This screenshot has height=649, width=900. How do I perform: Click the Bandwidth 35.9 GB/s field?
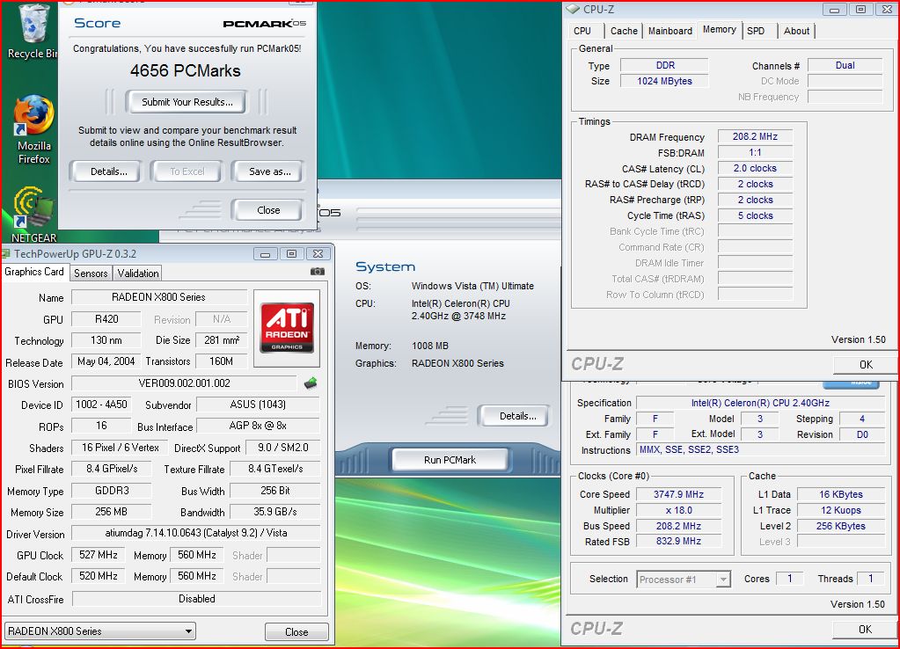click(275, 512)
